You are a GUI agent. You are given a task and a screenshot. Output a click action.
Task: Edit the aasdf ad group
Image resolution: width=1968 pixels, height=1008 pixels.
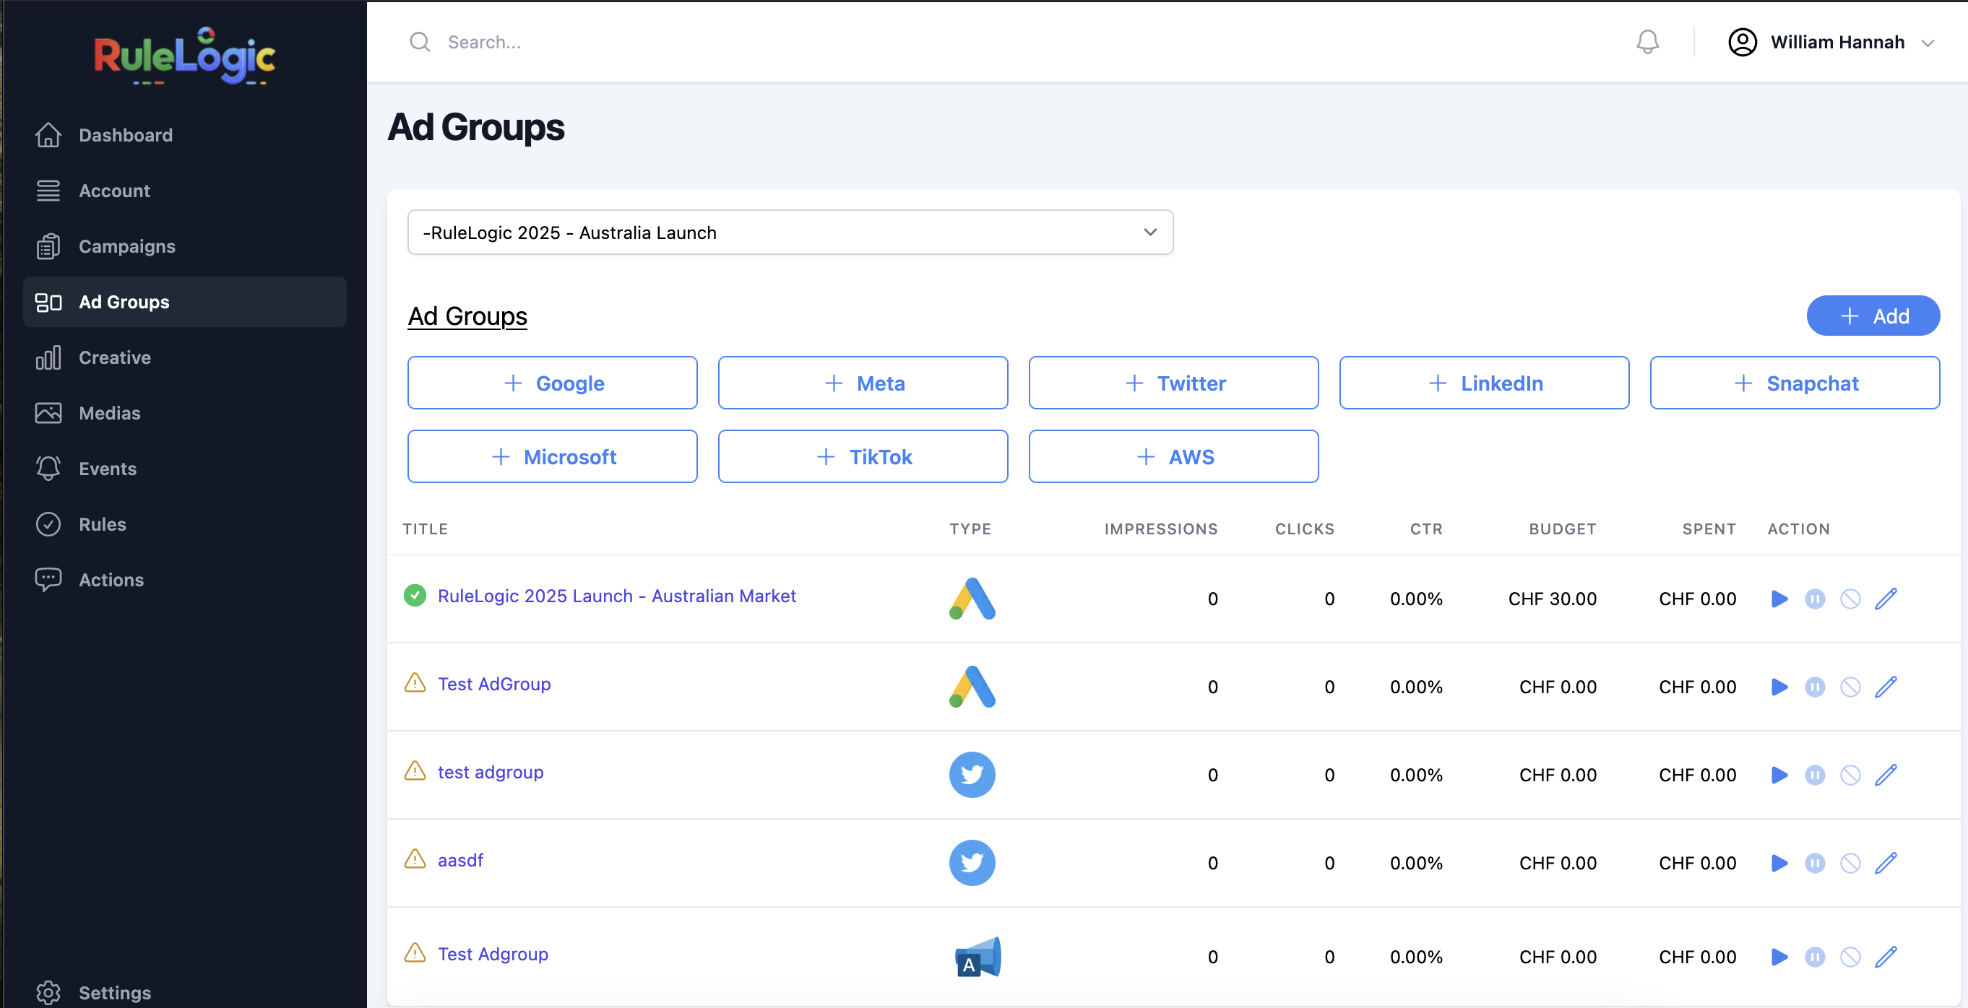pos(1886,863)
